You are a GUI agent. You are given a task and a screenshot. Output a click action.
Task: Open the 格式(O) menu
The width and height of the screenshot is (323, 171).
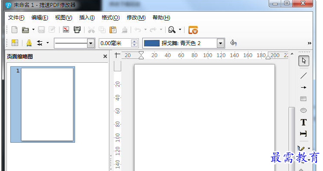[x=111, y=18]
